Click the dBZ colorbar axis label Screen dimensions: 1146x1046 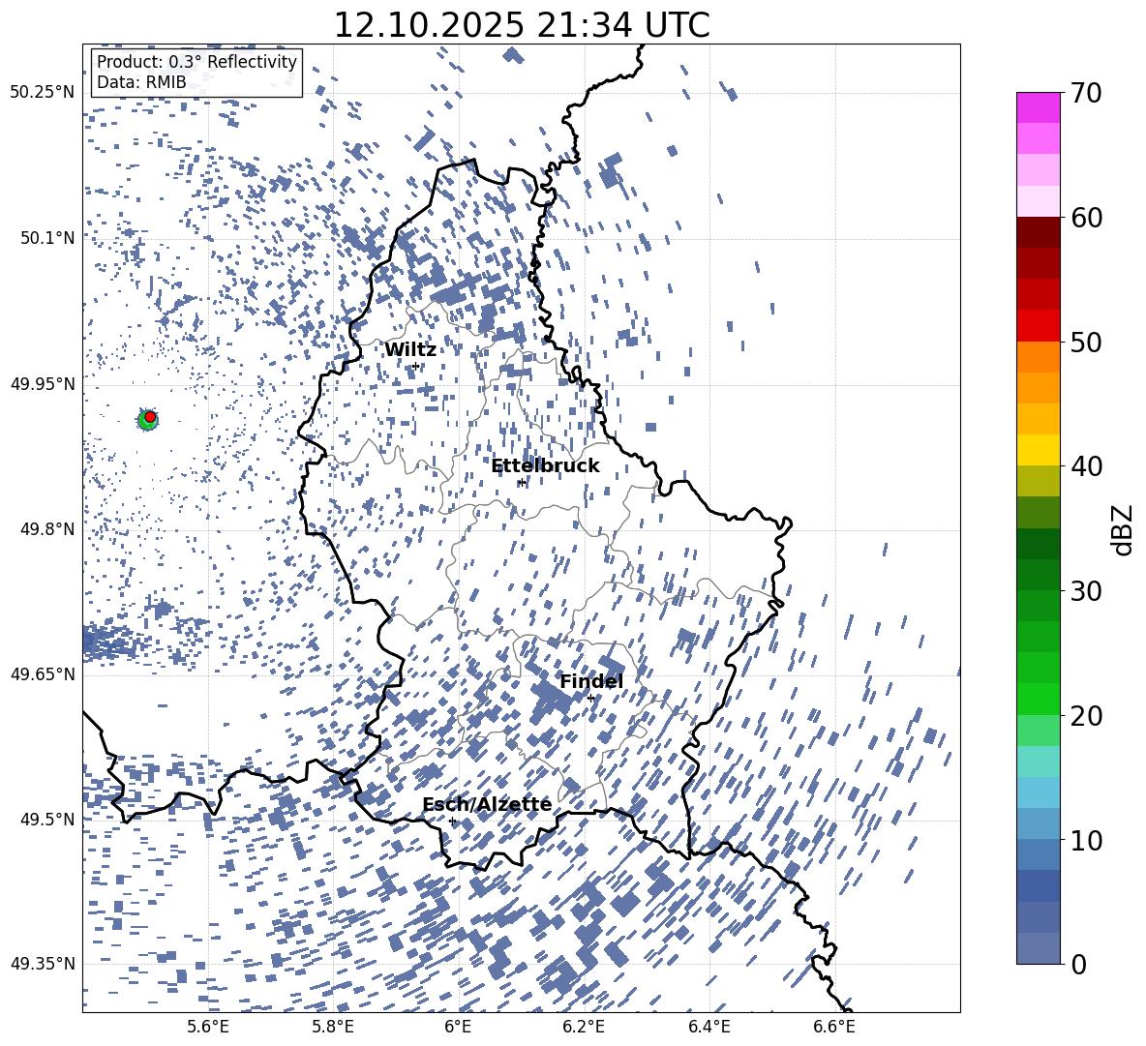pyautogui.click(x=1122, y=528)
